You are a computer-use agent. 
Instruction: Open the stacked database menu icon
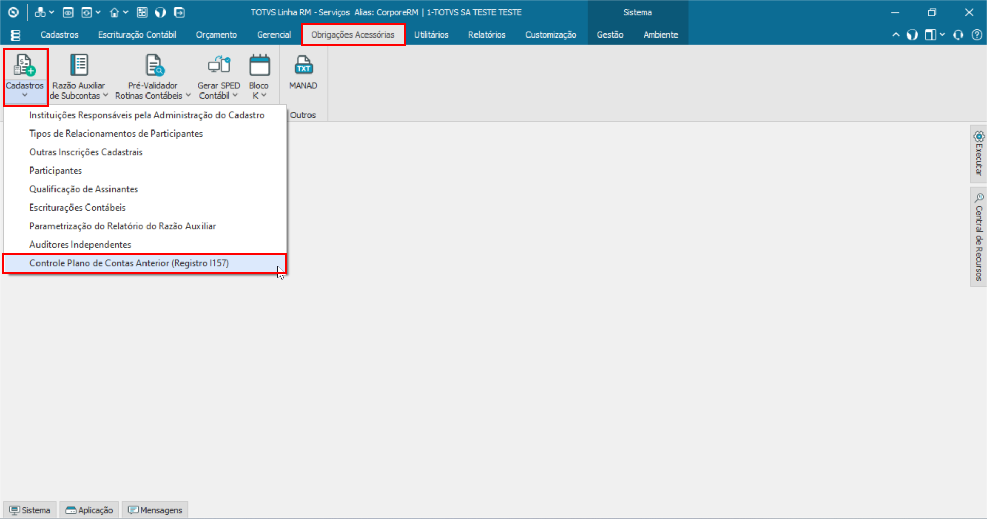(15, 35)
